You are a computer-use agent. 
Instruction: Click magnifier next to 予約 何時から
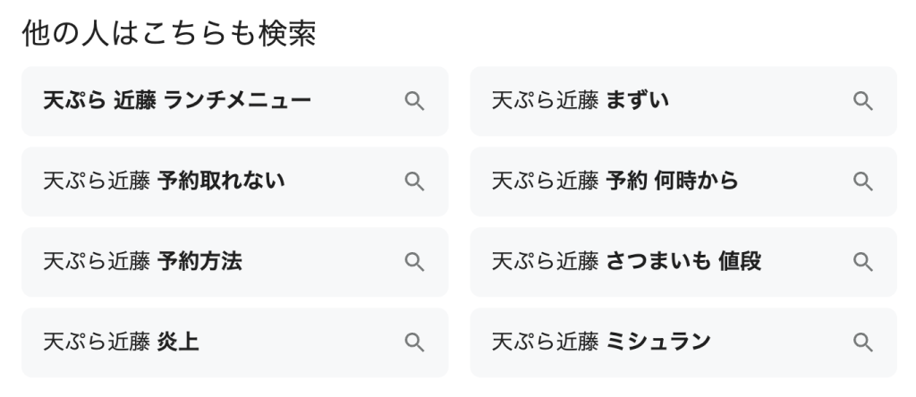click(x=862, y=182)
